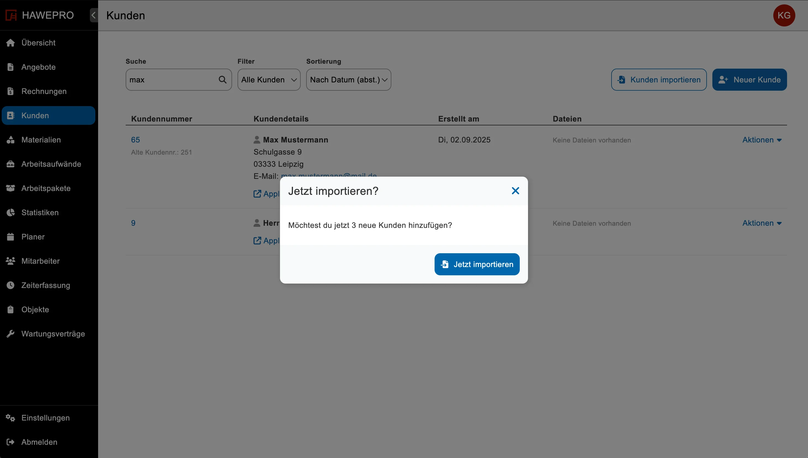Click the open box icon beside Arbeitspakete
The width and height of the screenshot is (808, 458).
coord(10,188)
